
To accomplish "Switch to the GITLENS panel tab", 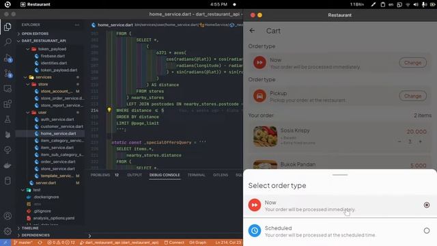I will 221,175.
